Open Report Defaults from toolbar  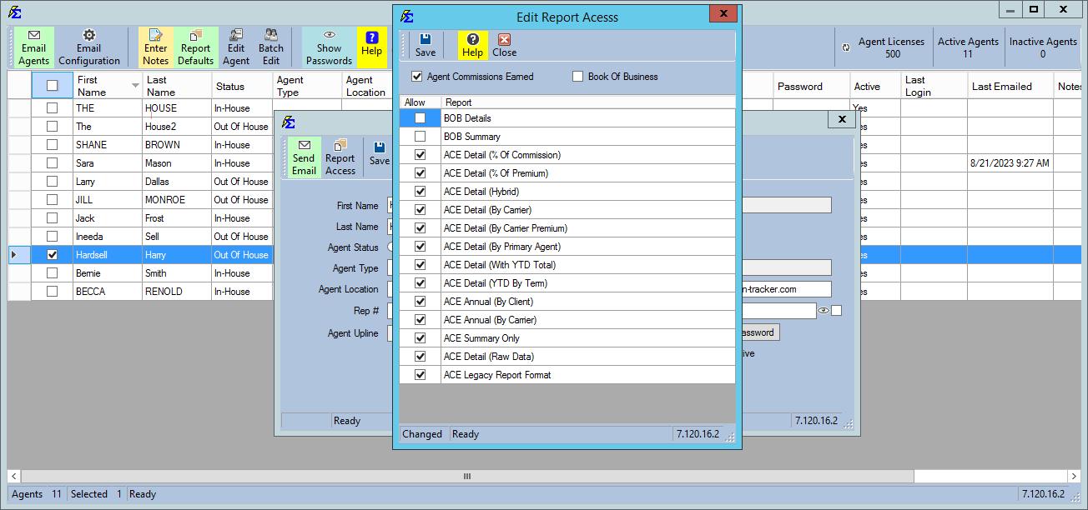click(x=196, y=47)
